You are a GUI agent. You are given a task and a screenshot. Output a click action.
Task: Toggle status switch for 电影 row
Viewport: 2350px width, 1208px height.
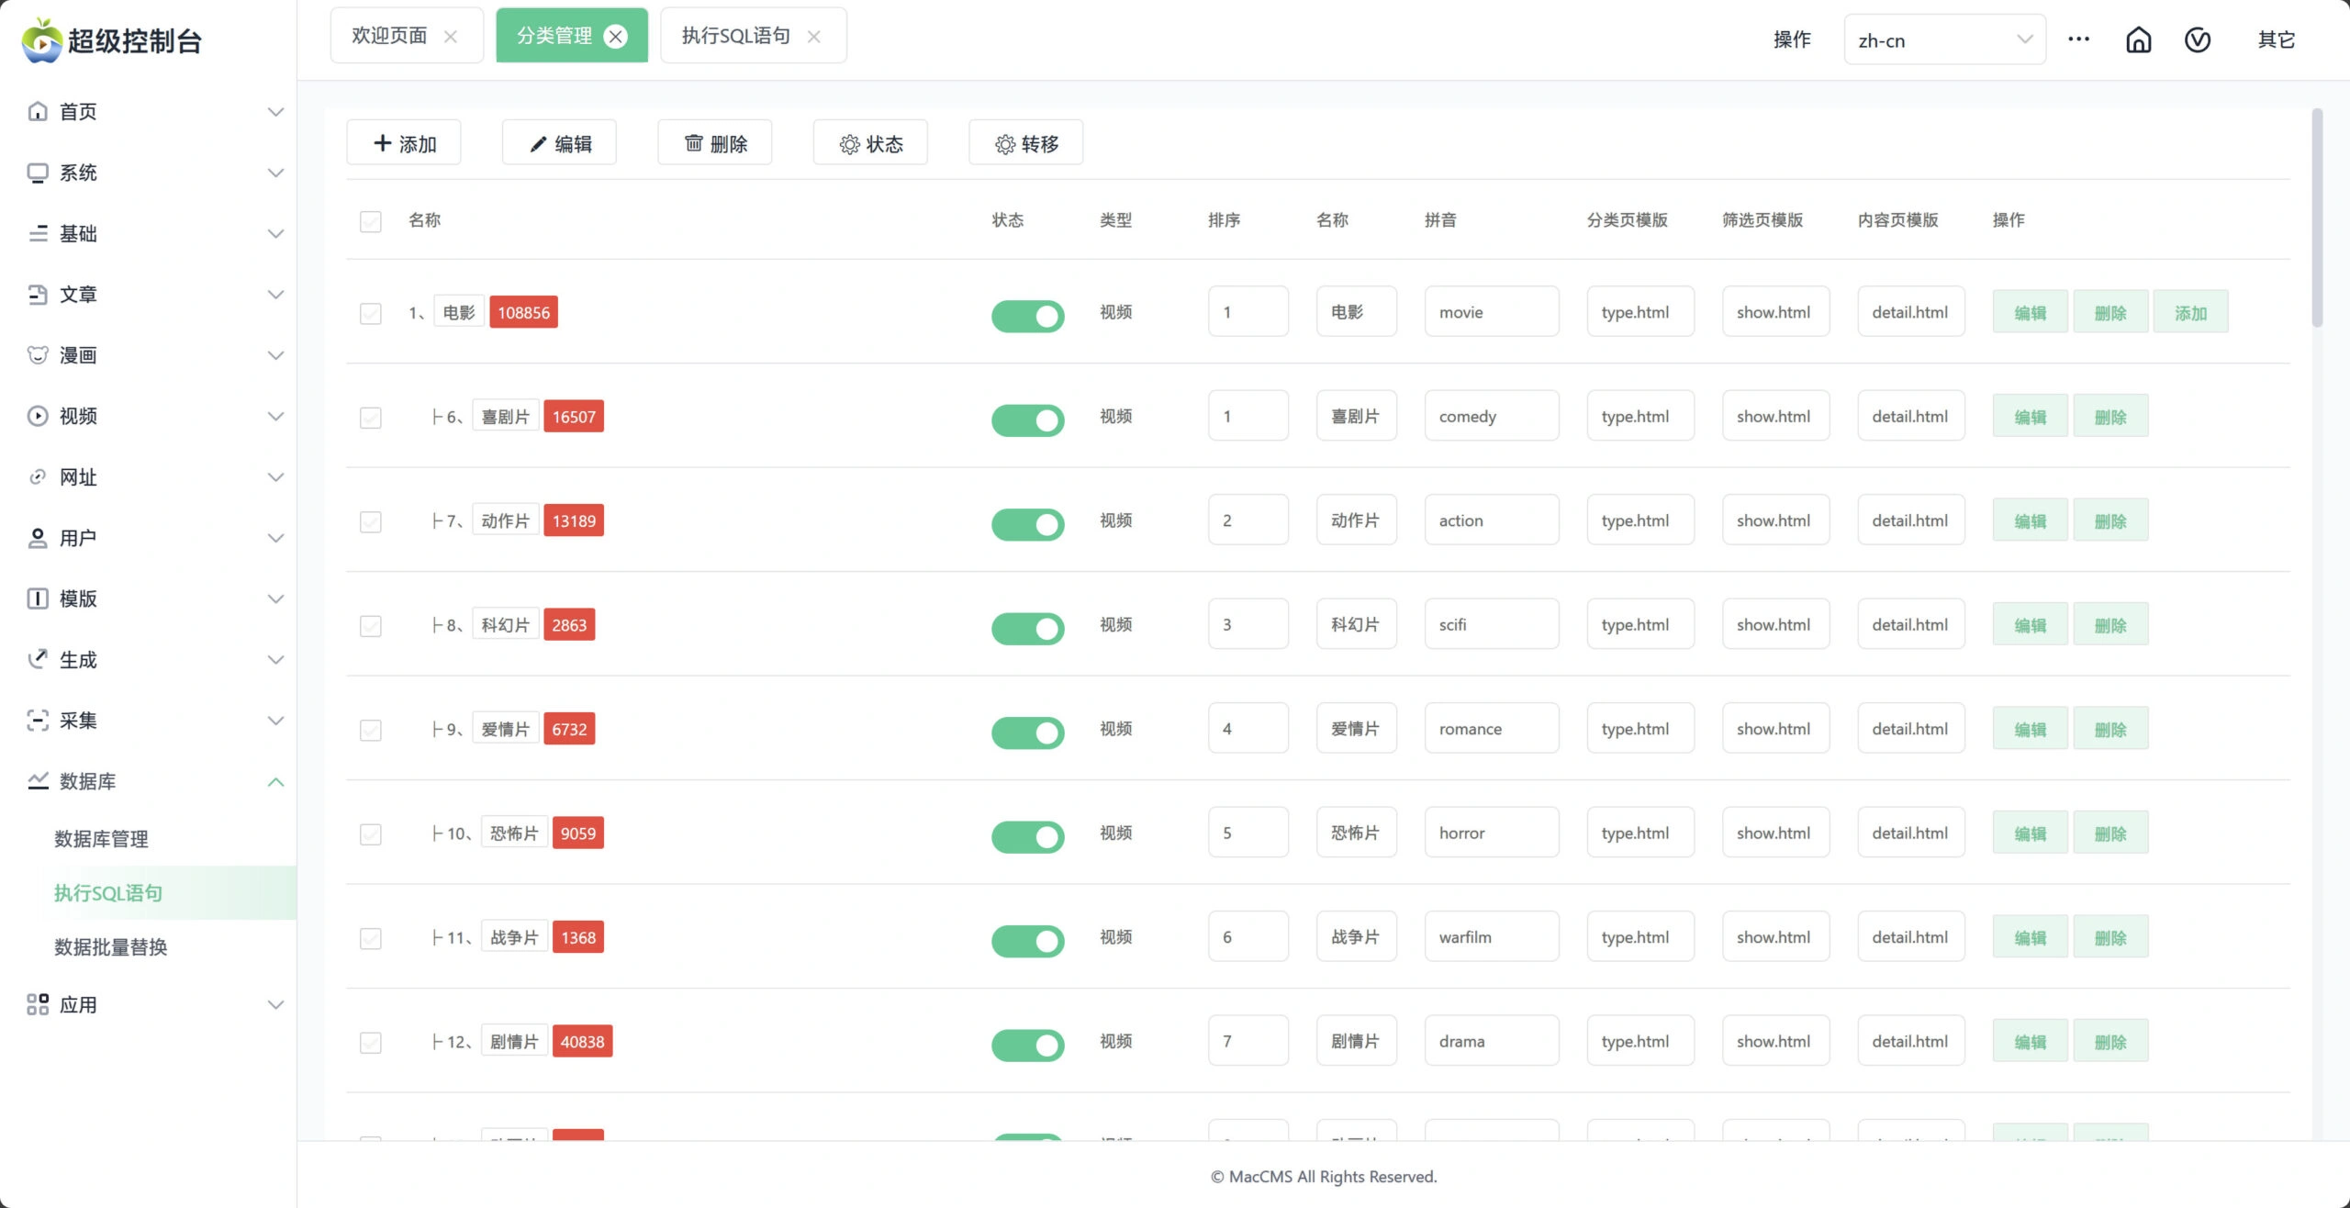point(1027,316)
